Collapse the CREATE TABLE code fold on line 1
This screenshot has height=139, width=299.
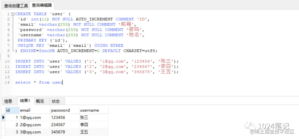click(x=13, y=14)
